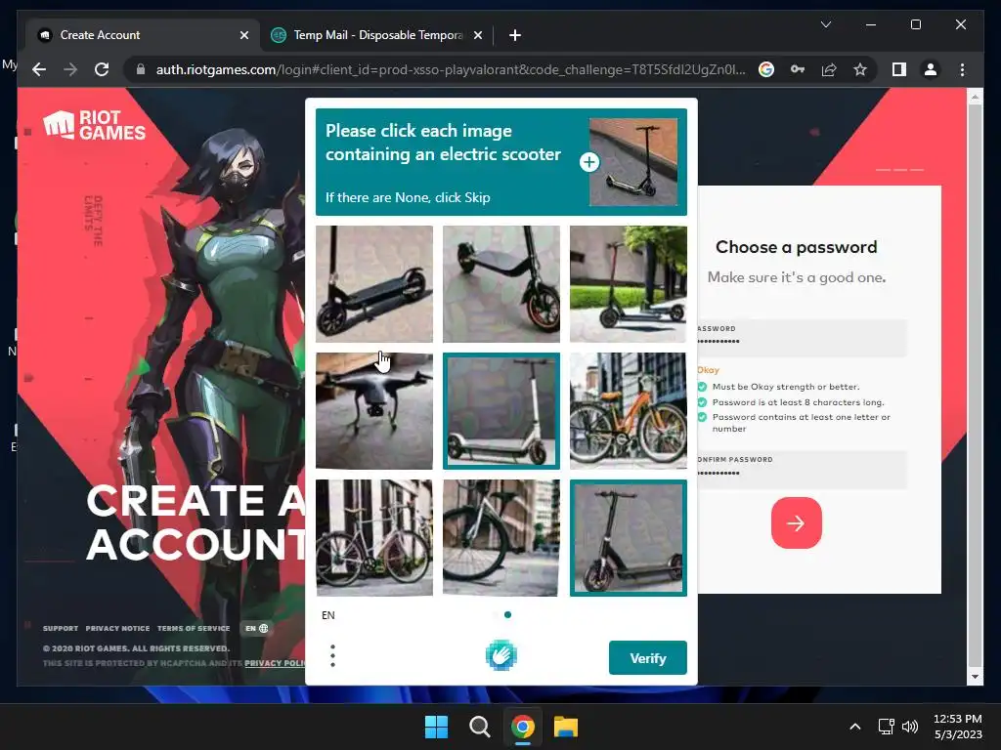
Task: Toggle the browser side panel icon
Action: pyautogui.click(x=899, y=69)
